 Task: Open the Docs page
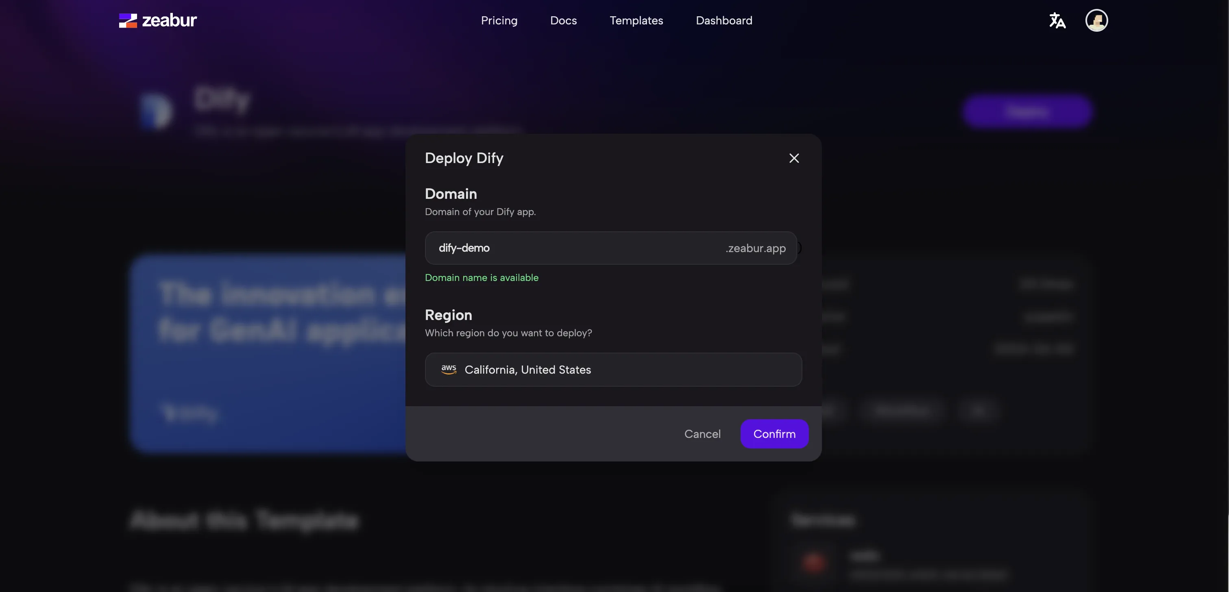563,20
